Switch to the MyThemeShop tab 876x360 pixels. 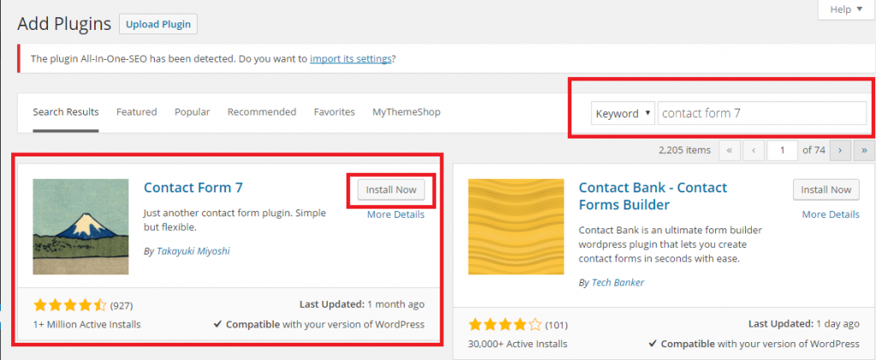[406, 112]
